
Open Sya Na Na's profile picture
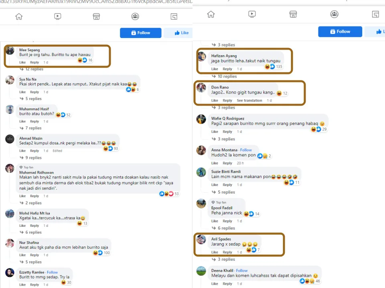(x=10, y=80)
